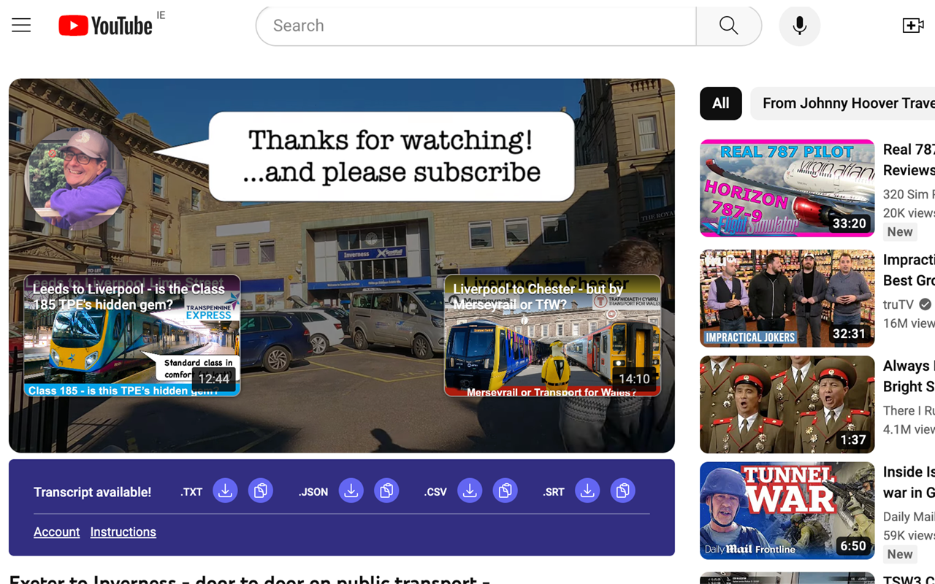
Task: Copy the .TXT transcript to clipboard
Action: 261,491
